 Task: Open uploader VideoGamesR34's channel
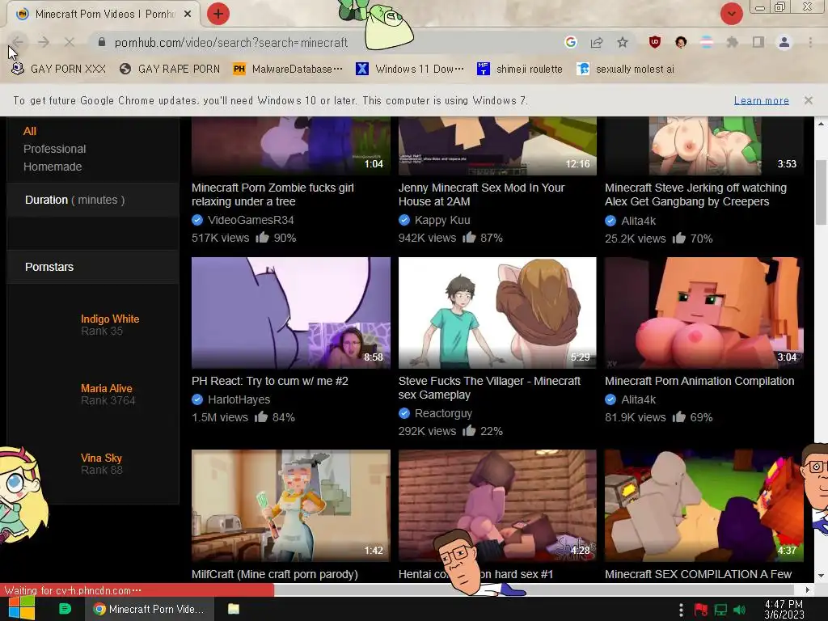(251, 220)
